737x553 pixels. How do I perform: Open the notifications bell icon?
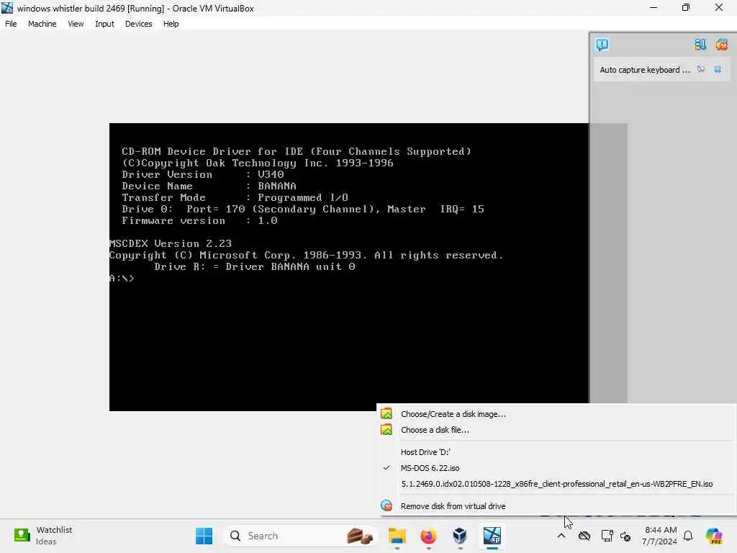click(x=688, y=536)
